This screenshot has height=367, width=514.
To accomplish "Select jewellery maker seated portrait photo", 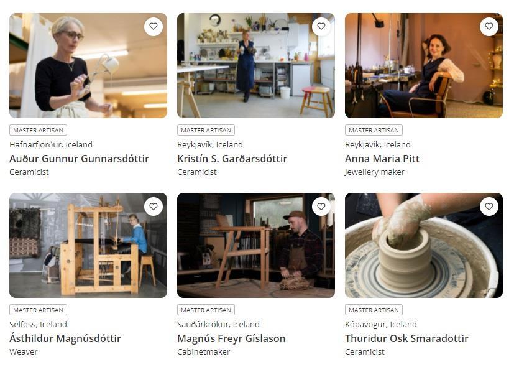I will tap(424, 65).
